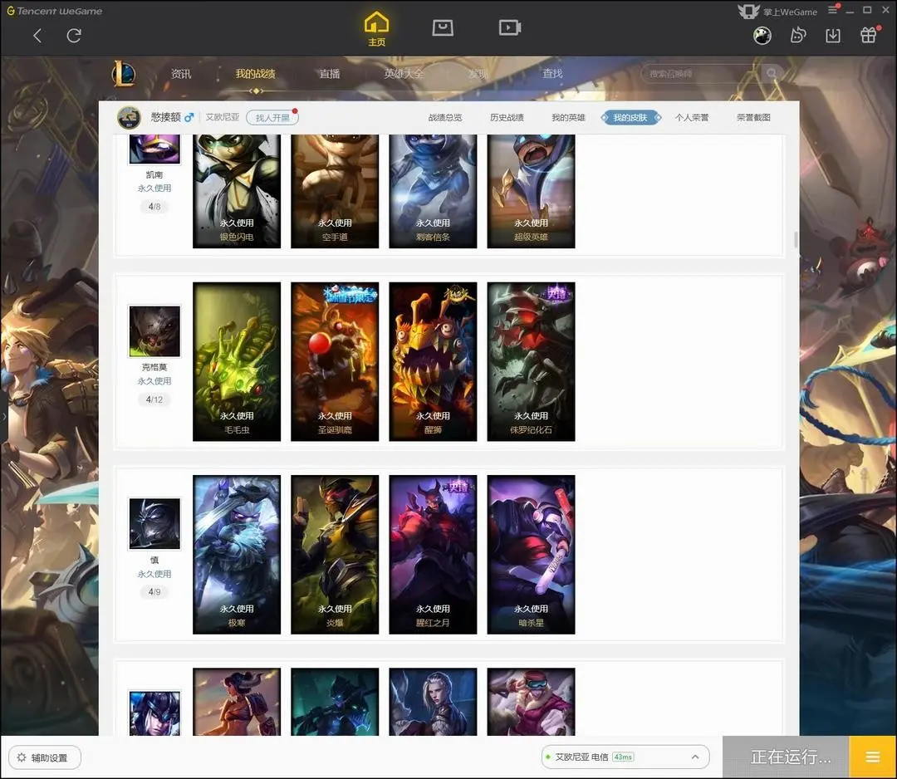This screenshot has width=897, height=779.
Task: Click the 43ms latency indicator
Action: pos(623,757)
